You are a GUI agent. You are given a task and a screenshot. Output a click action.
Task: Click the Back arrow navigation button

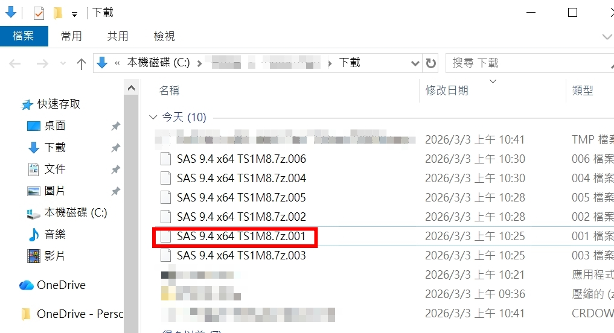point(15,63)
